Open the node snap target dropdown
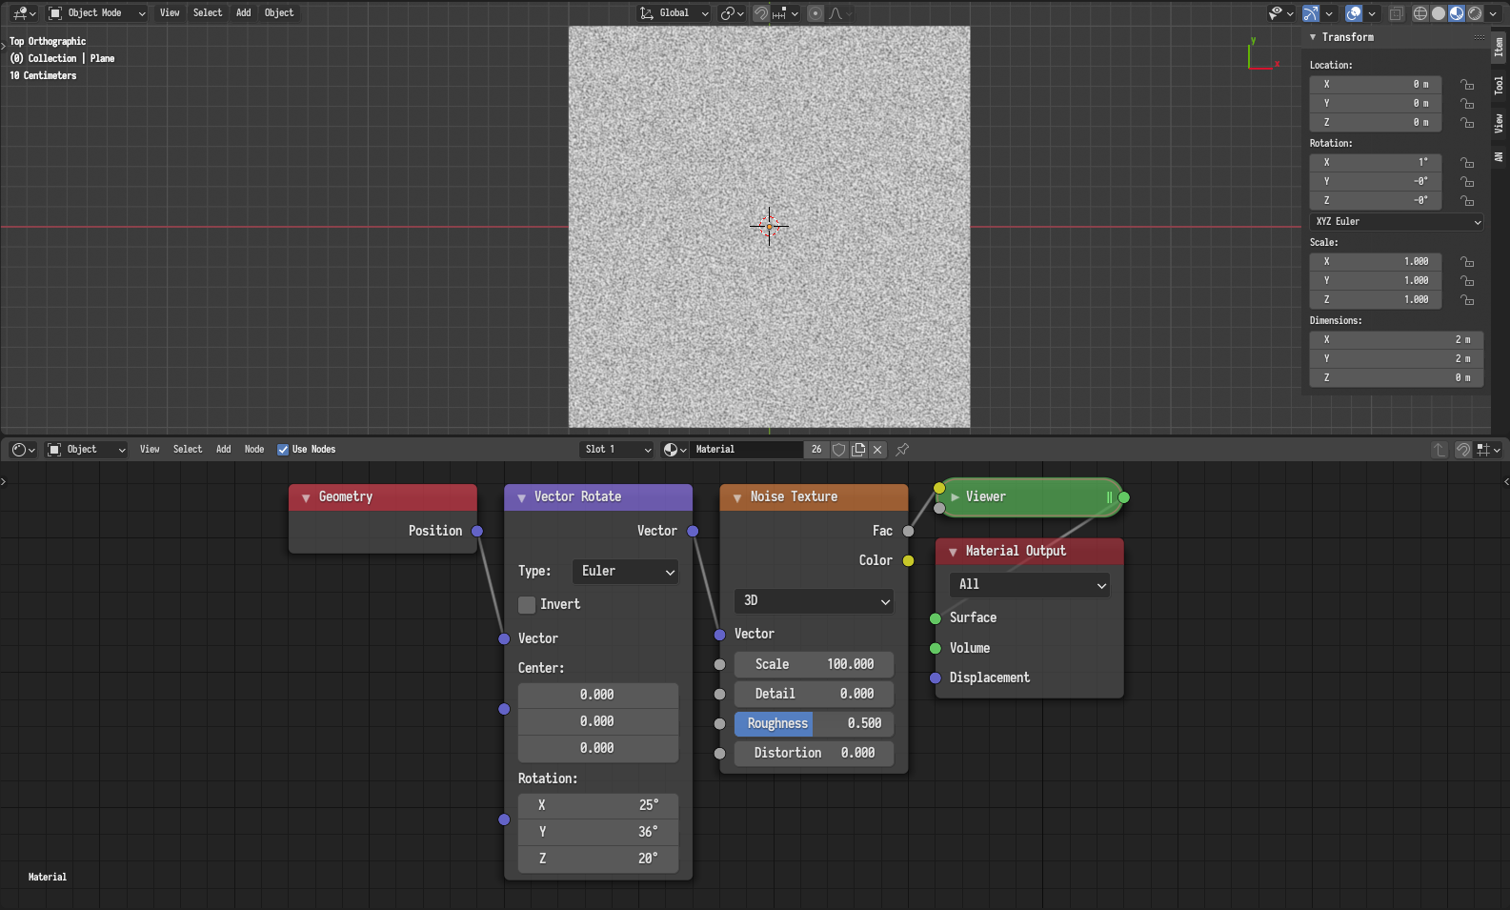Screen dimensions: 1510x910 [x=1489, y=450]
